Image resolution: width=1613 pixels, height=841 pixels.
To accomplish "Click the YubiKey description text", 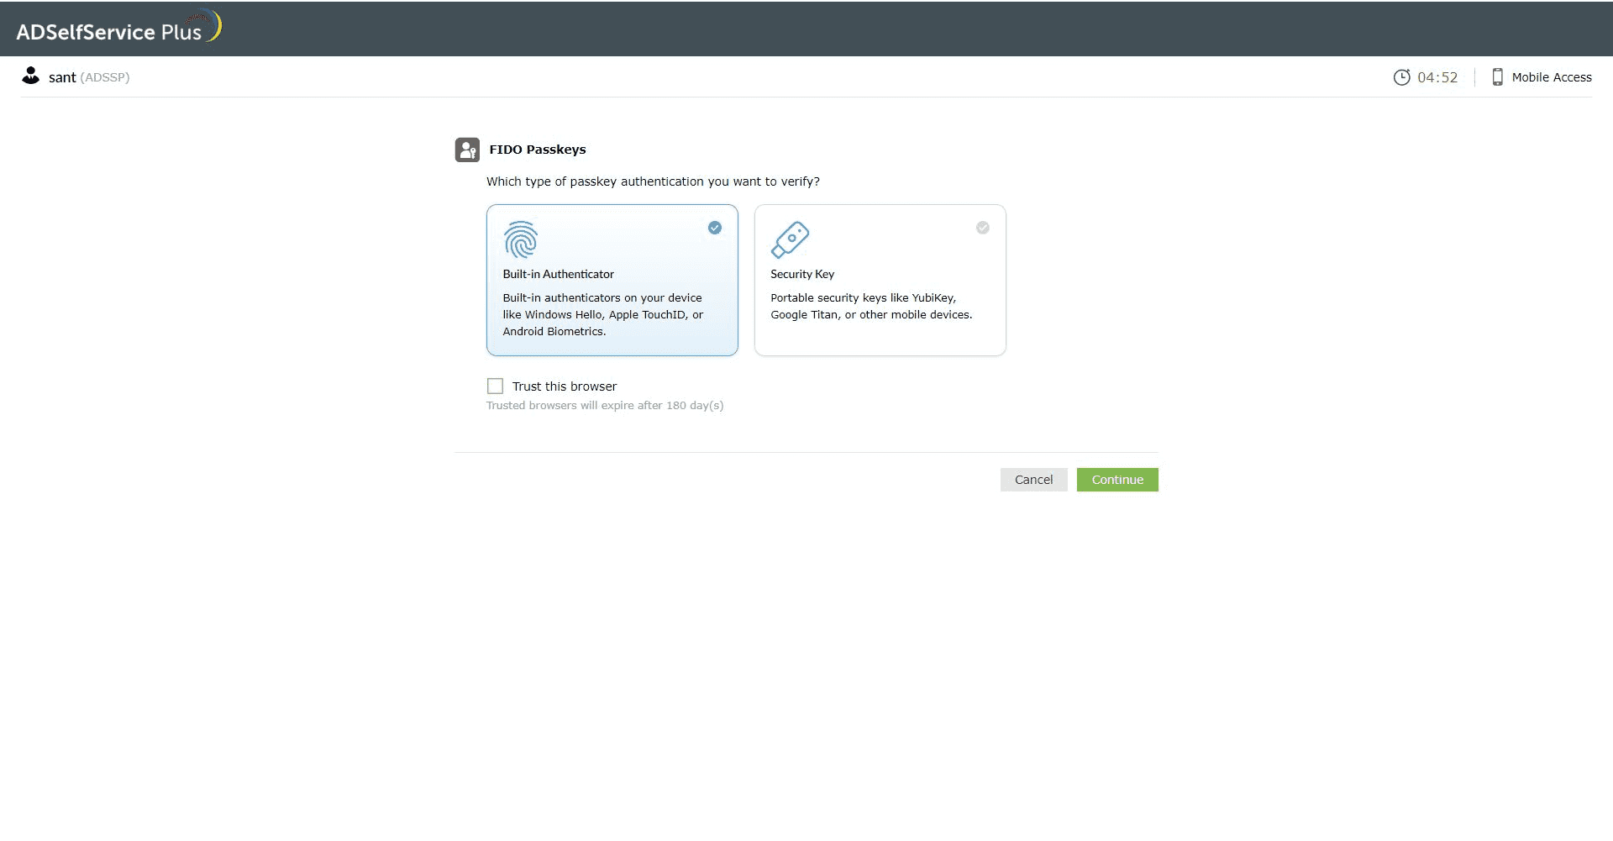I will pos(871,306).
